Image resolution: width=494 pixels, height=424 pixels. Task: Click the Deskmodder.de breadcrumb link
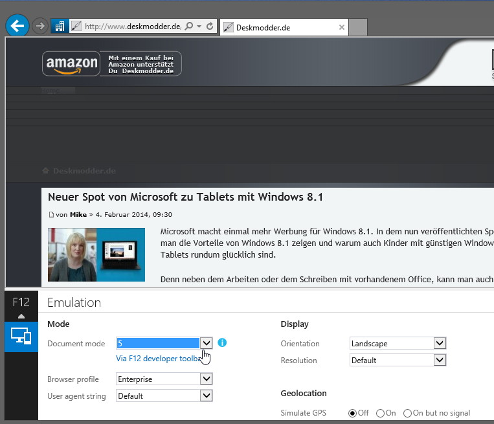[84, 171]
